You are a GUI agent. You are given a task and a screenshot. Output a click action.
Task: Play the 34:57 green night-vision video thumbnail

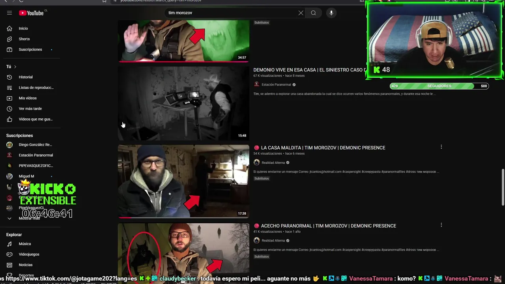click(183, 41)
